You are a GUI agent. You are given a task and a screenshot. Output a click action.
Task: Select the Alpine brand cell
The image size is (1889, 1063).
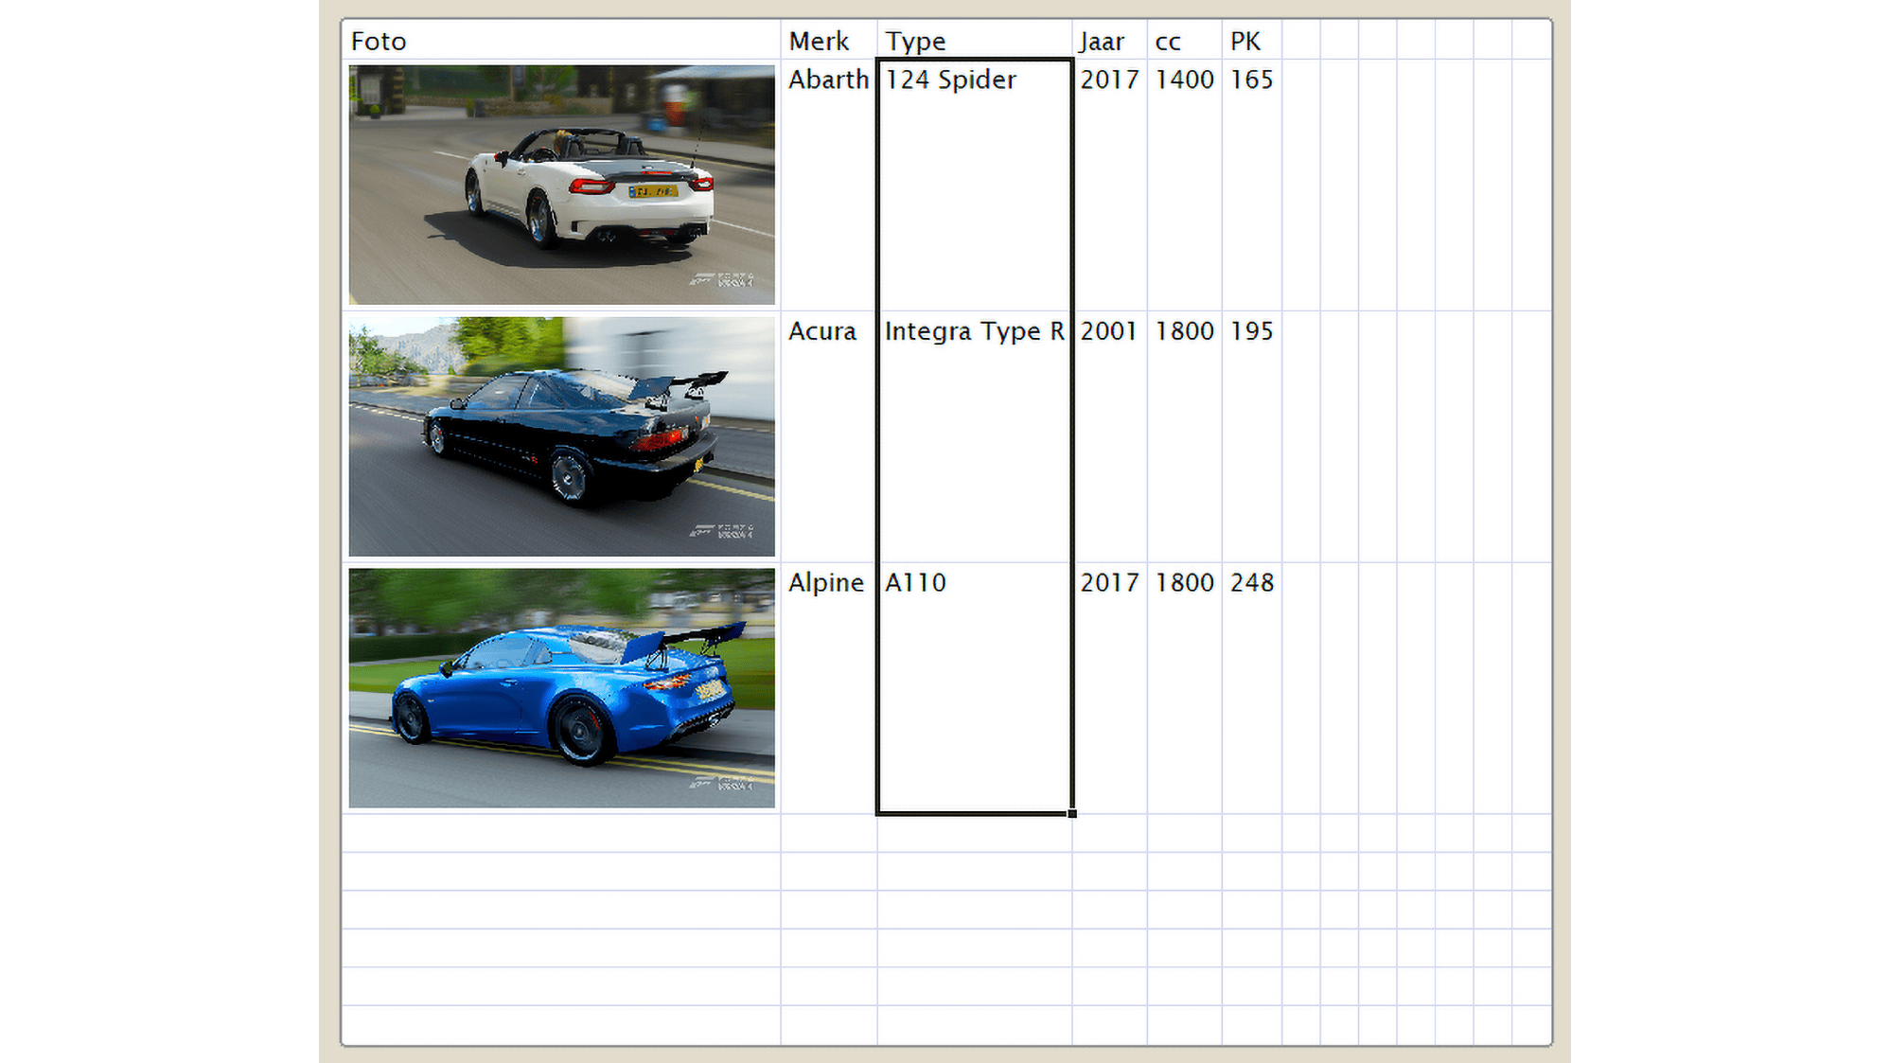point(826,583)
